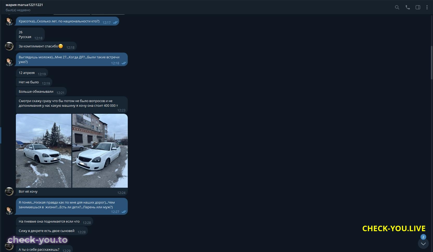Click avatar next to 'Вот её хочу'

(9, 191)
